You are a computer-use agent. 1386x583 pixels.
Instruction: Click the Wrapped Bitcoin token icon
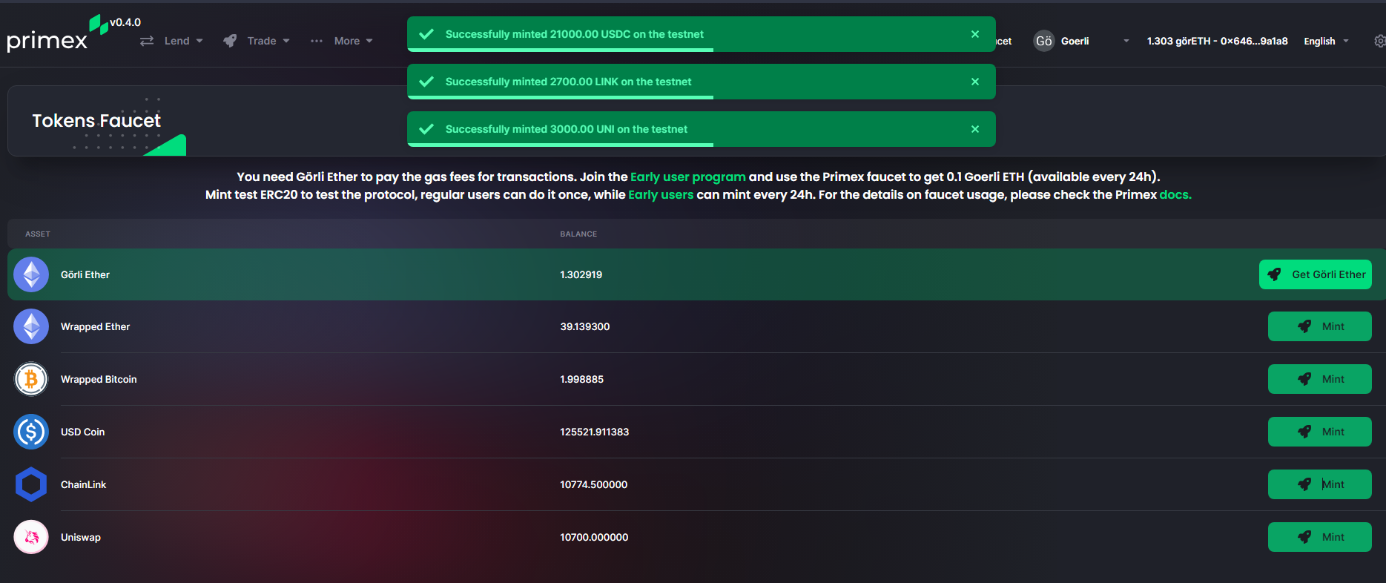(31, 379)
